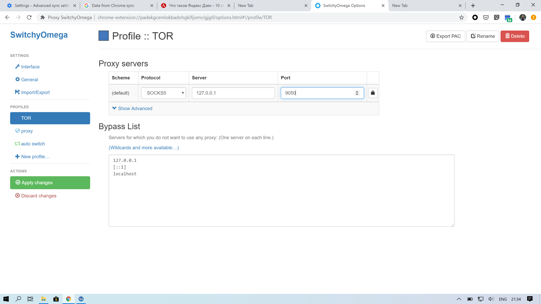541x304 pixels.
Task: Open the Windows Start menu
Action: (6, 299)
